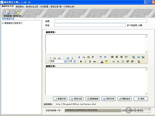This screenshot has height=116, width=155.
Task: Redo the last edit
Action: 105,57
